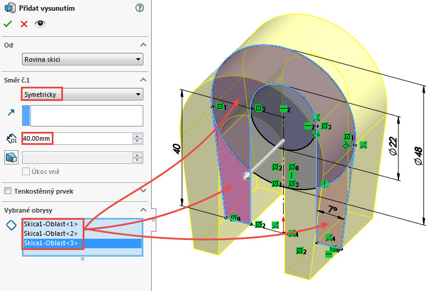Open the Symetricky end condition dropdown
This screenshot has height=291, width=446.
(83, 94)
